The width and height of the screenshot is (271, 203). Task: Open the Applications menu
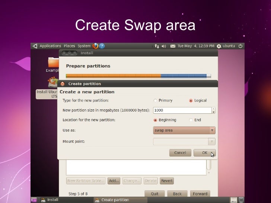pyautogui.click(x=50, y=46)
